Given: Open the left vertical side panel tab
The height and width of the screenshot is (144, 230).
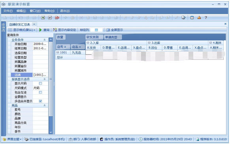Looking at the screenshot, I should [x=3, y=27].
